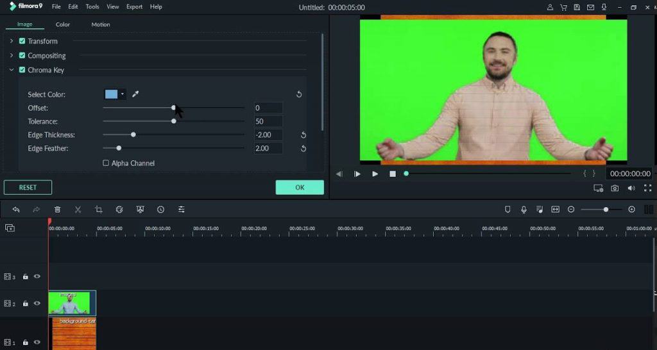
Task: Switch to the Motion tab
Action: [x=101, y=24]
